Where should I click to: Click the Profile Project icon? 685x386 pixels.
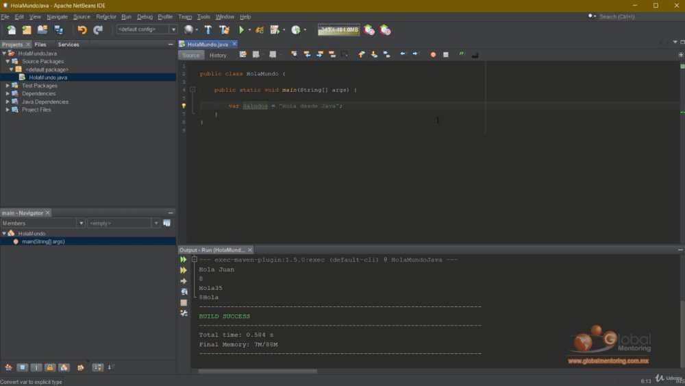coord(296,29)
